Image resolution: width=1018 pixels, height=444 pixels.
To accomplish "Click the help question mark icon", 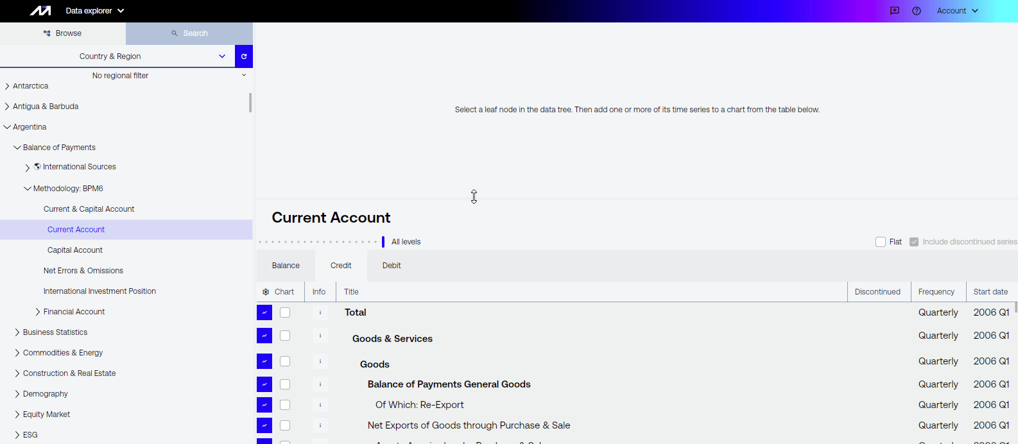I will pyautogui.click(x=917, y=11).
